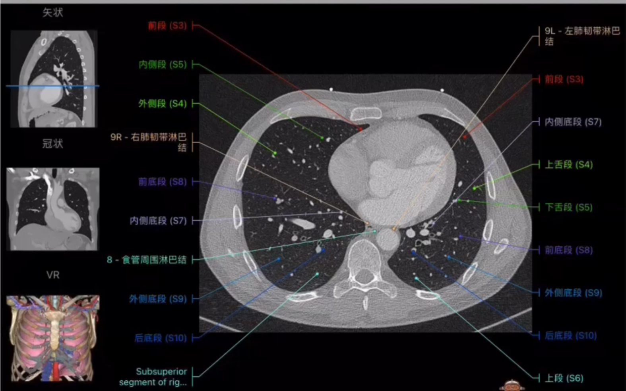The image size is (626, 391).
Task: Select the 矢状 view label
Action: tap(53, 12)
